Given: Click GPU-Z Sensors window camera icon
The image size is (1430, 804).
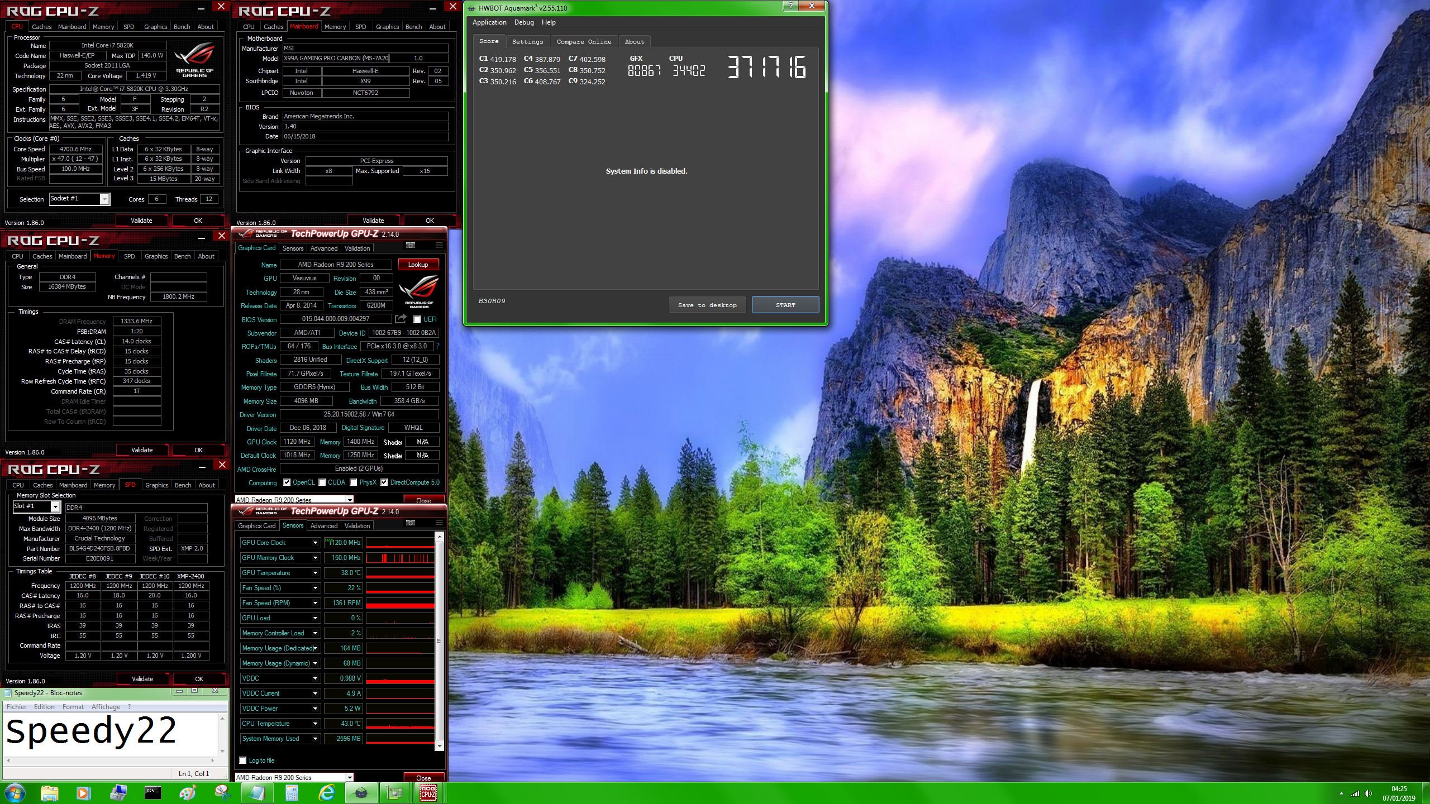Looking at the screenshot, I should pos(411,523).
